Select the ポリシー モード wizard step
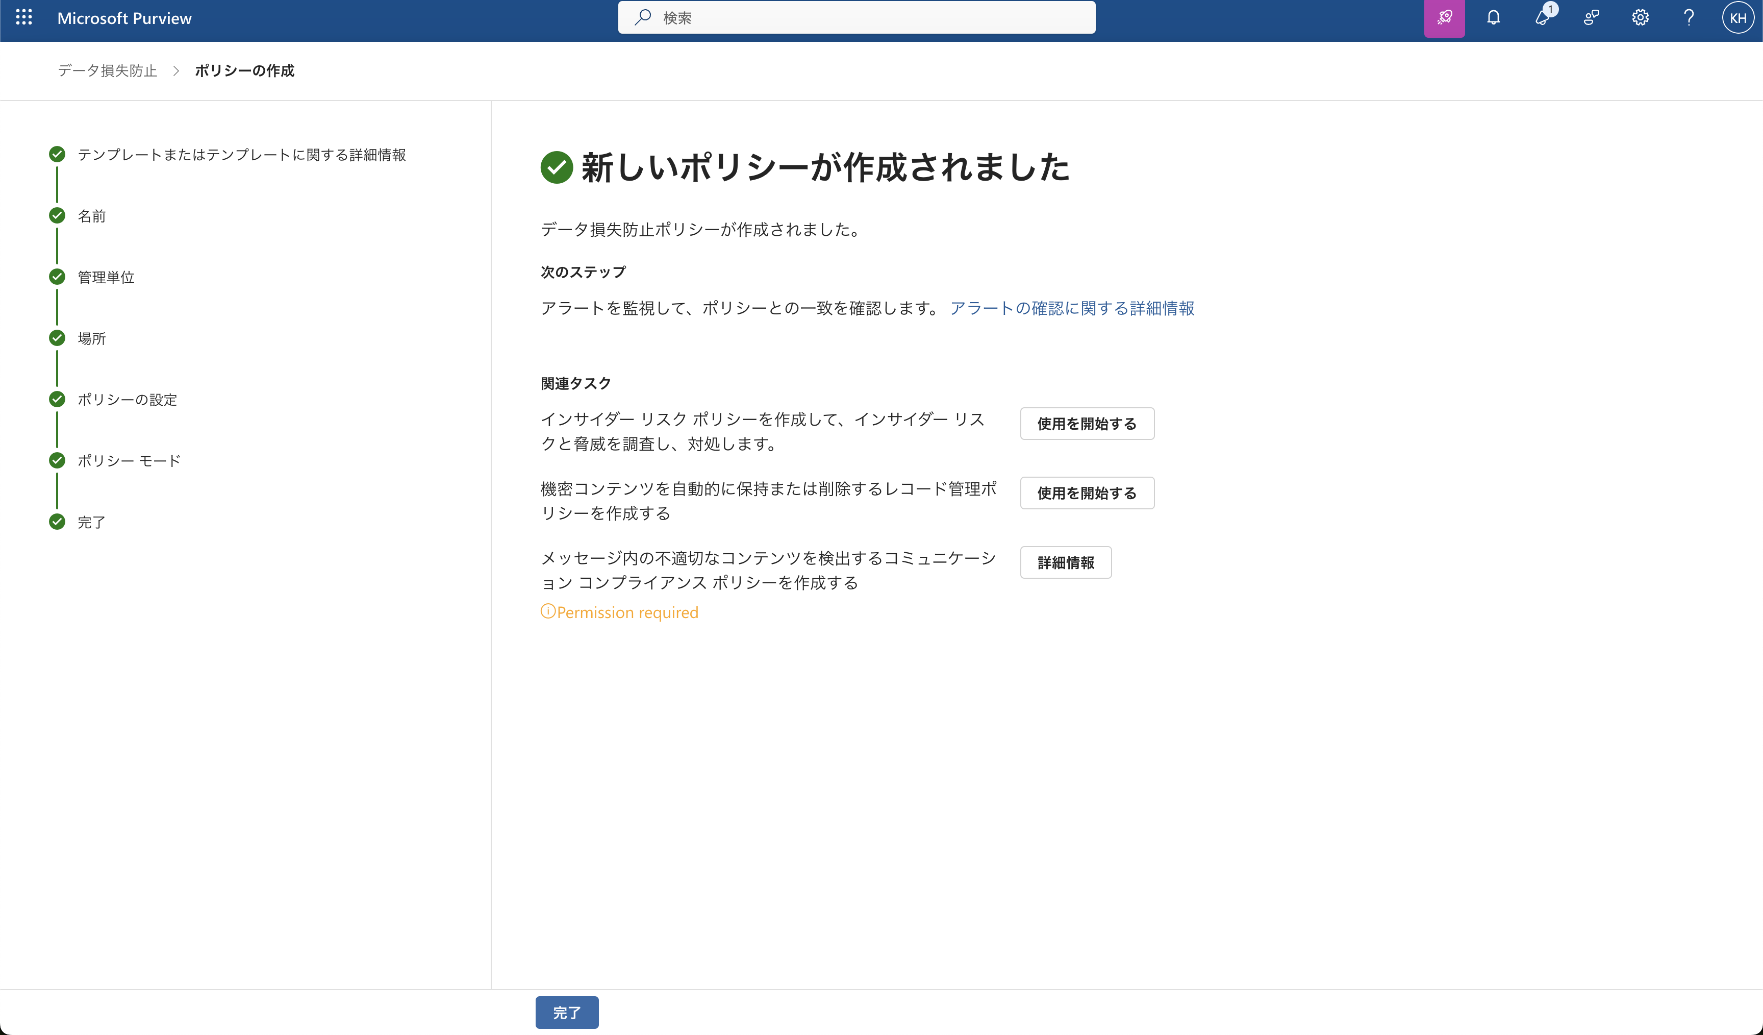Viewport: 1763px width, 1035px height. point(129,460)
